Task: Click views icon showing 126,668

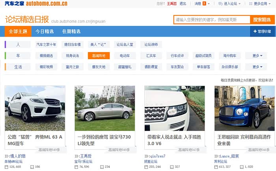Action: click(7, 167)
